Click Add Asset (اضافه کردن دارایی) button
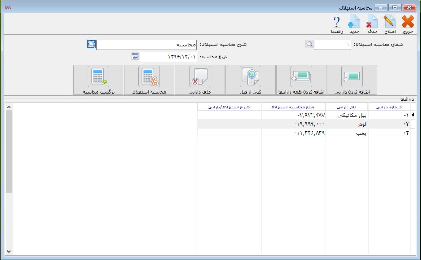 [x=352, y=80]
